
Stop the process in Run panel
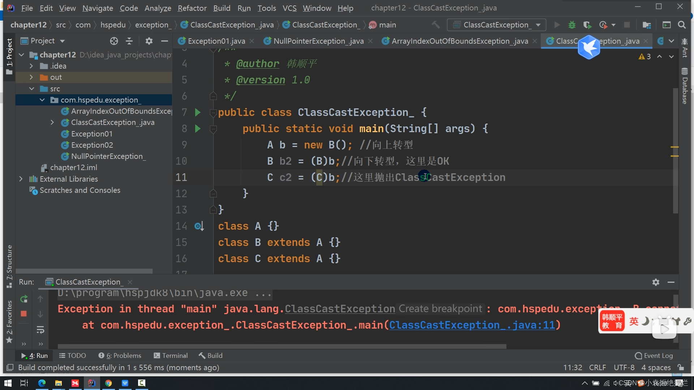(x=24, y=314)
